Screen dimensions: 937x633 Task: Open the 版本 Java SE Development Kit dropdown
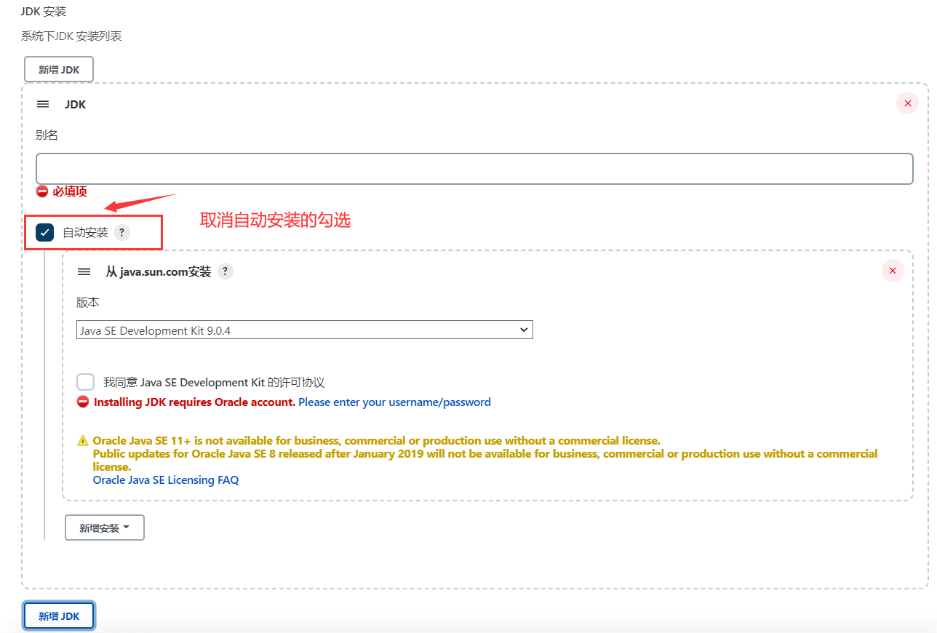click(305, 330)
